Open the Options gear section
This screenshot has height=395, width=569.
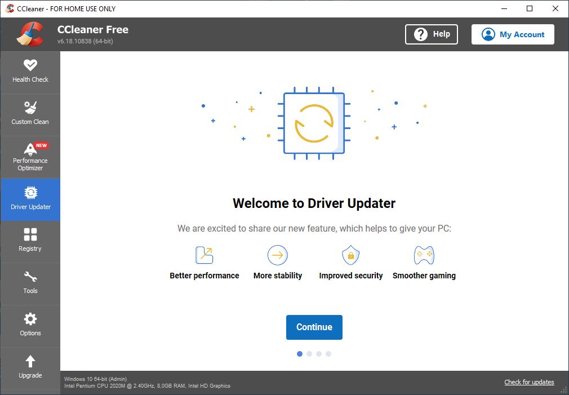(30, 326)
